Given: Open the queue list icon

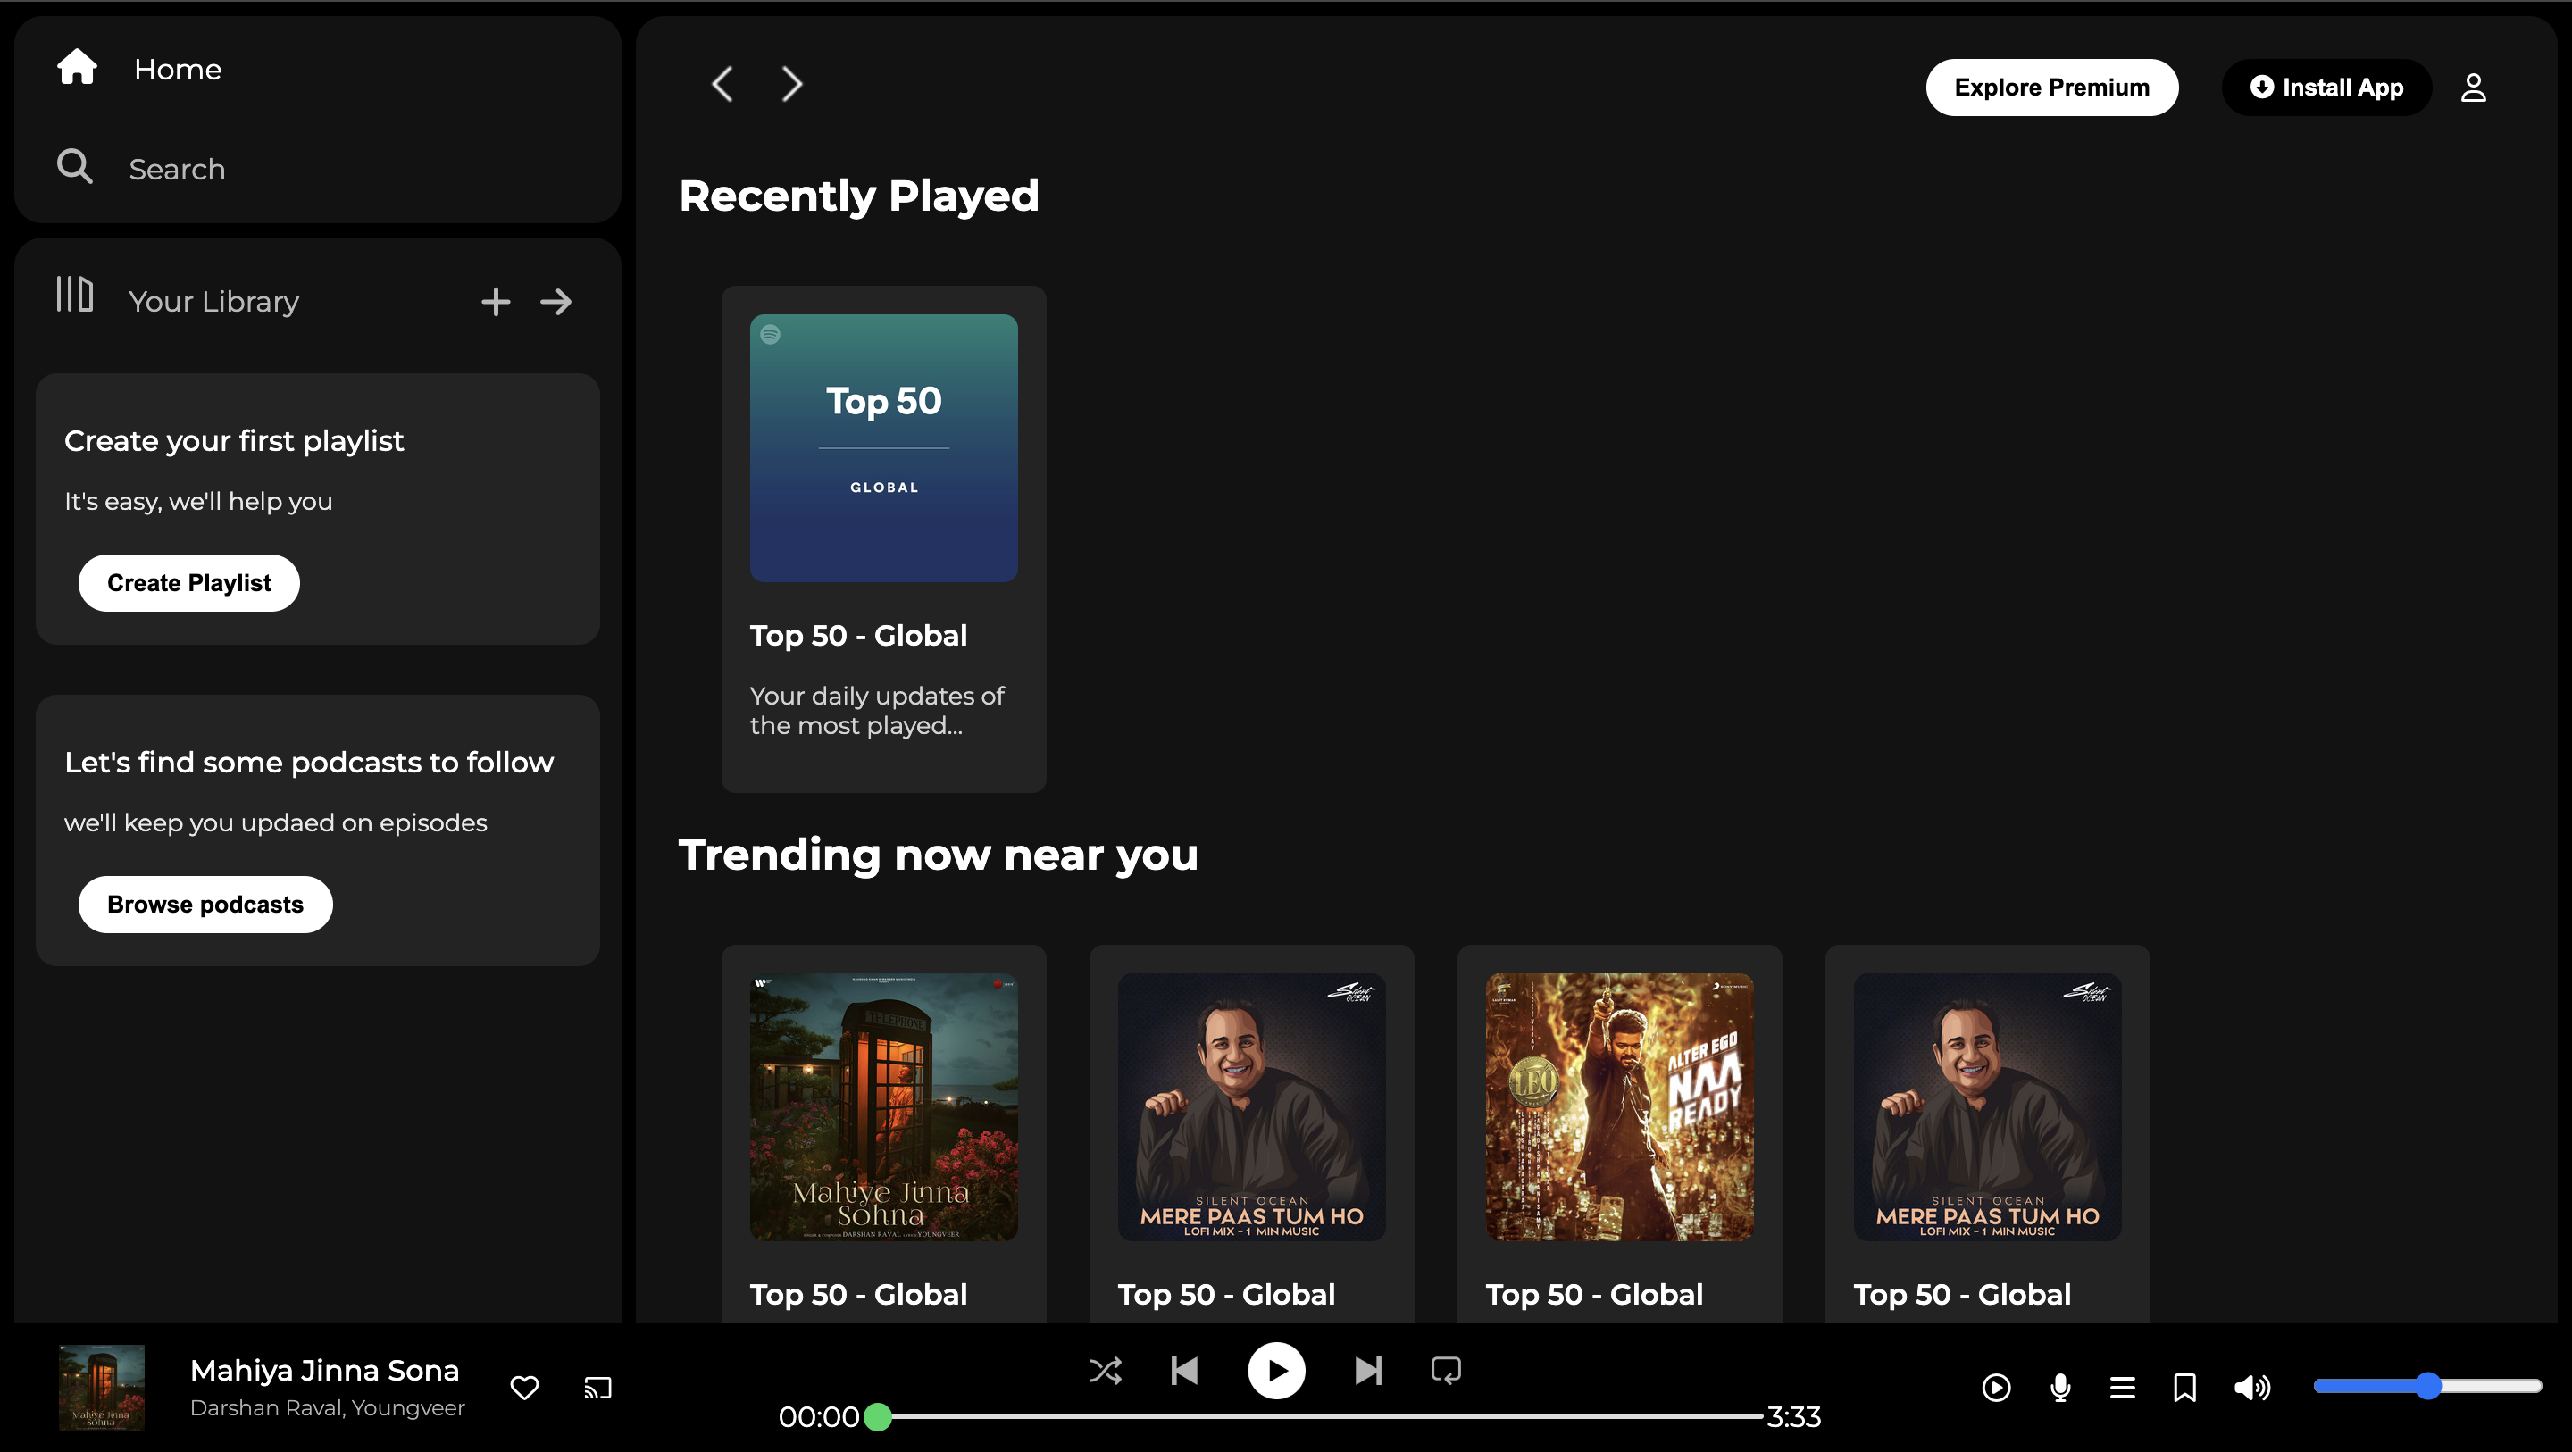Looking at the screenshot, I should tap(2123, 1388).
